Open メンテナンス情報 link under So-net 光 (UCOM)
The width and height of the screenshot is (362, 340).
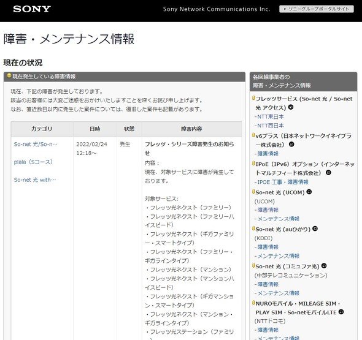pyautogui.click(x=278, y=219)
